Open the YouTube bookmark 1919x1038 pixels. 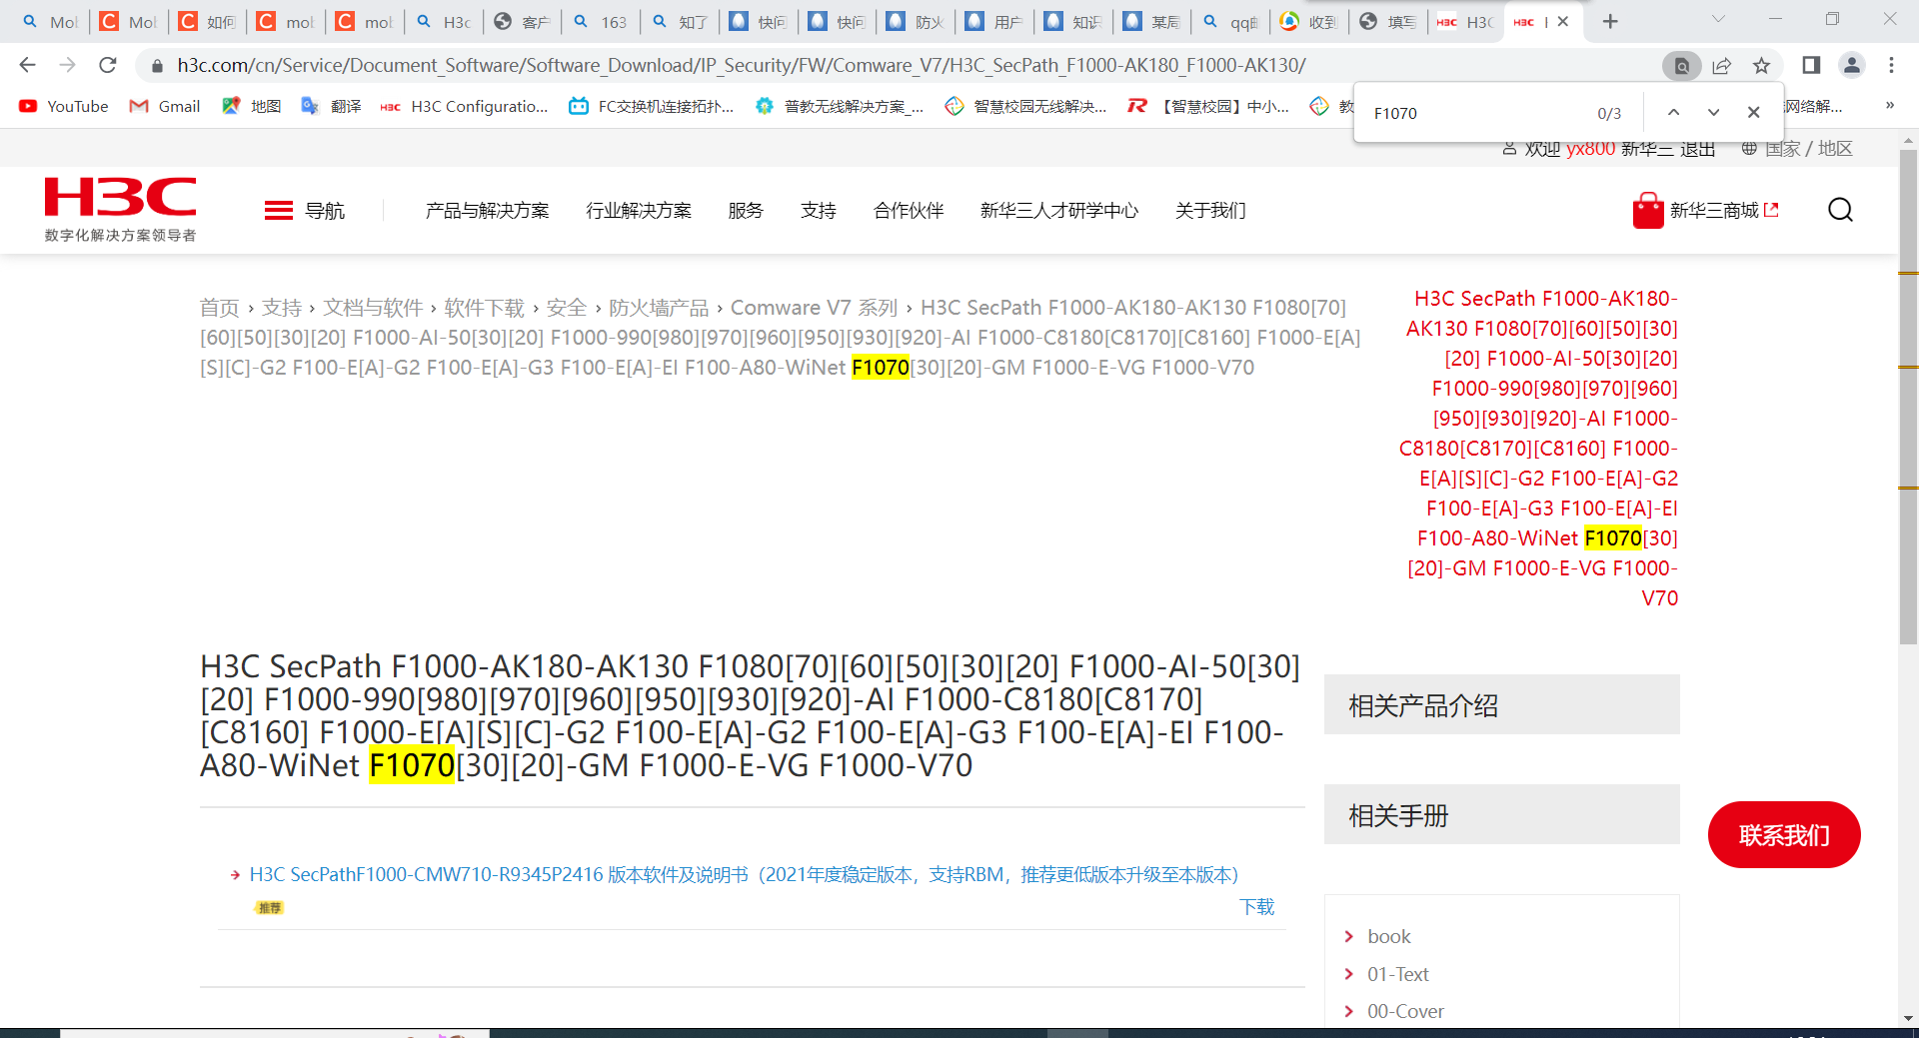pyautogui.click(x=64, y=106)
